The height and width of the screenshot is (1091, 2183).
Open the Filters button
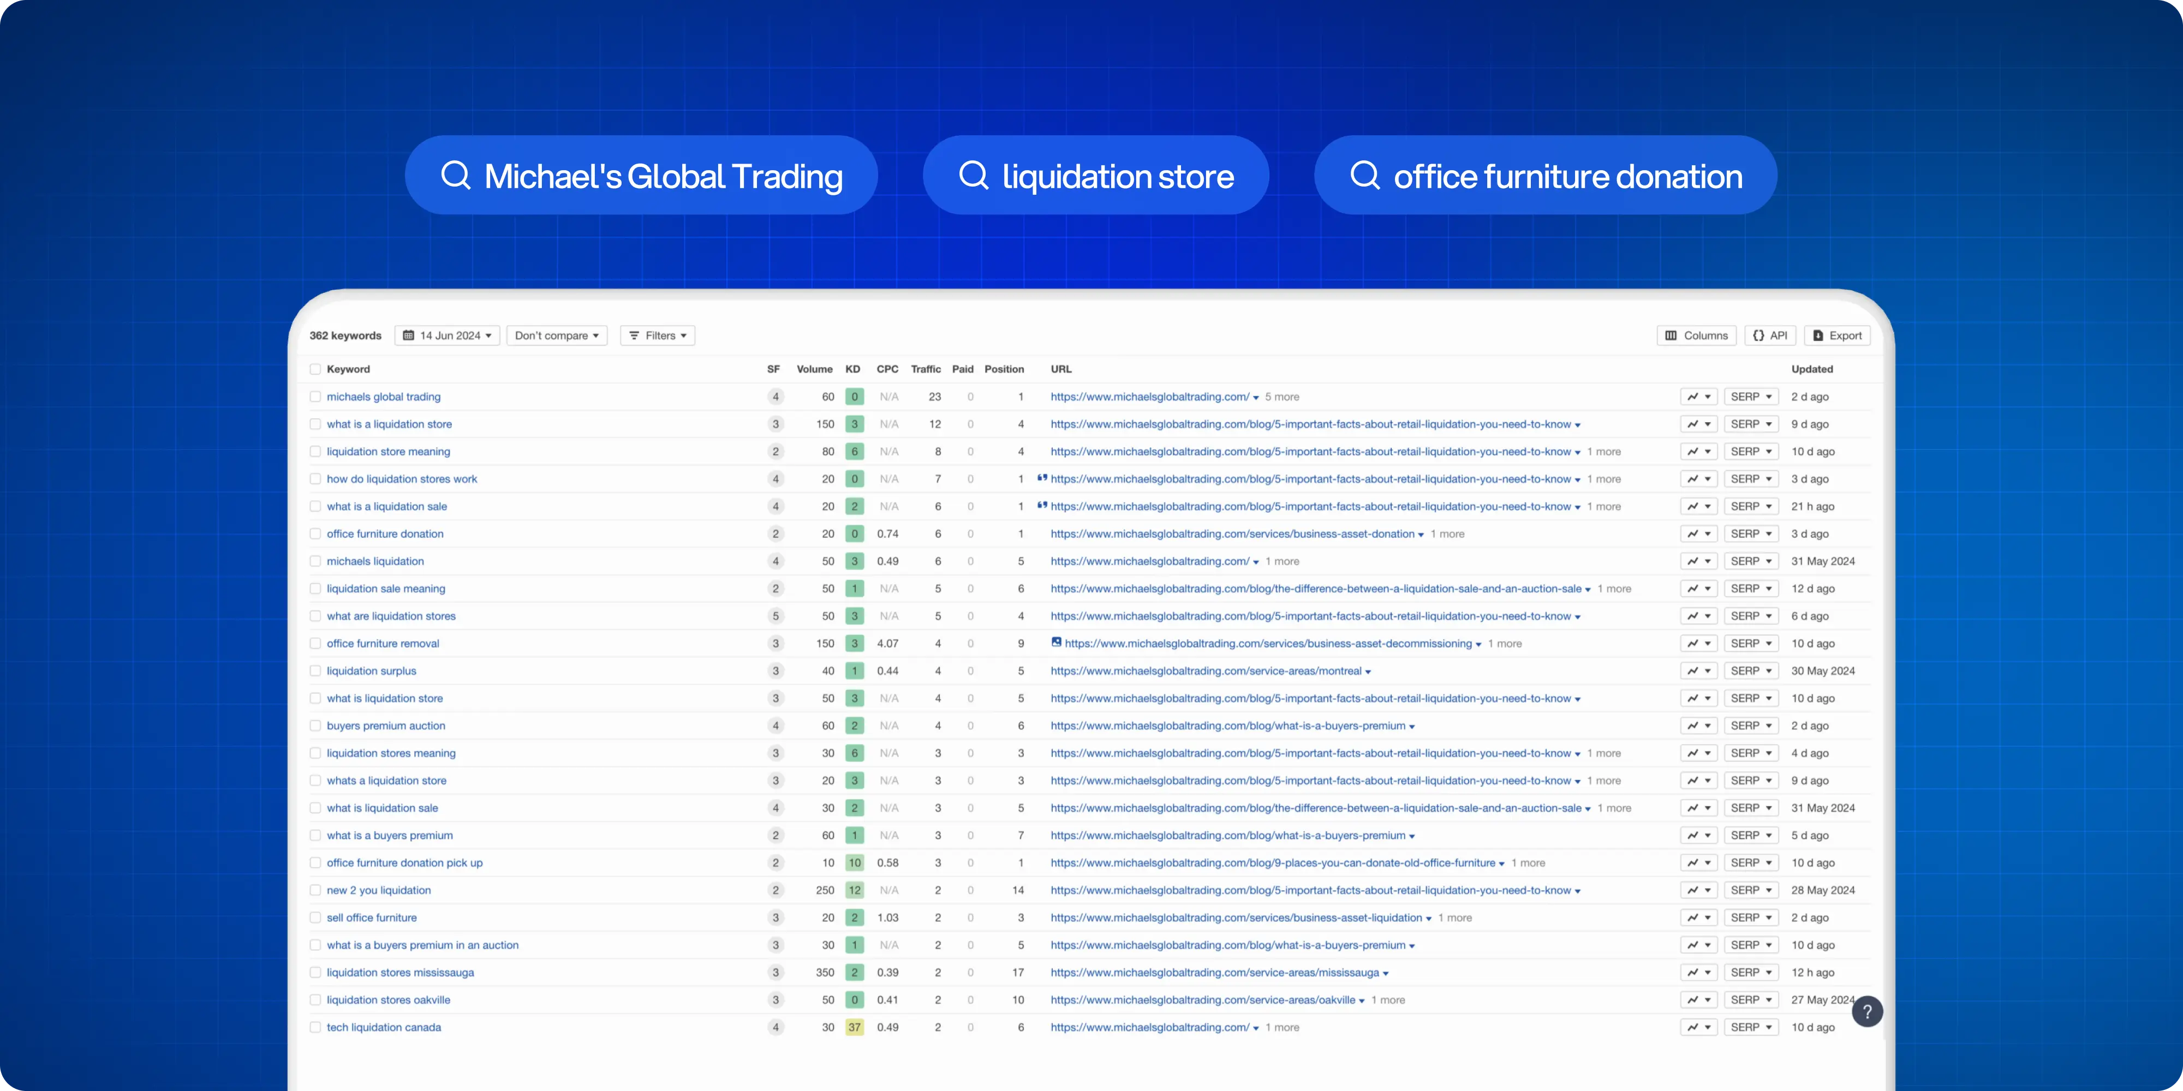[658, 335]
